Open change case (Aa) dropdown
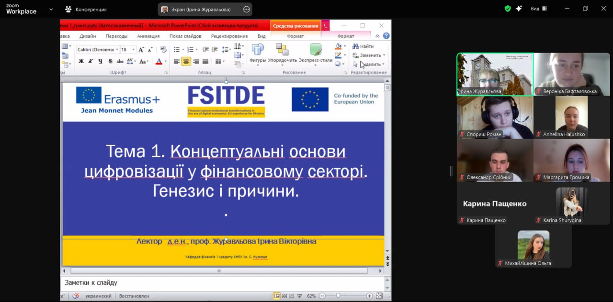The height and width of the screenshot is (302, 613). (144, 61)
